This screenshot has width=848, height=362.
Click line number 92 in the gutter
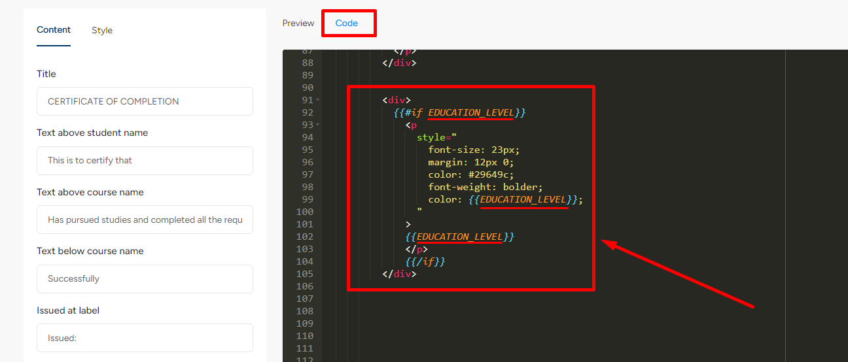click(308, 112)
